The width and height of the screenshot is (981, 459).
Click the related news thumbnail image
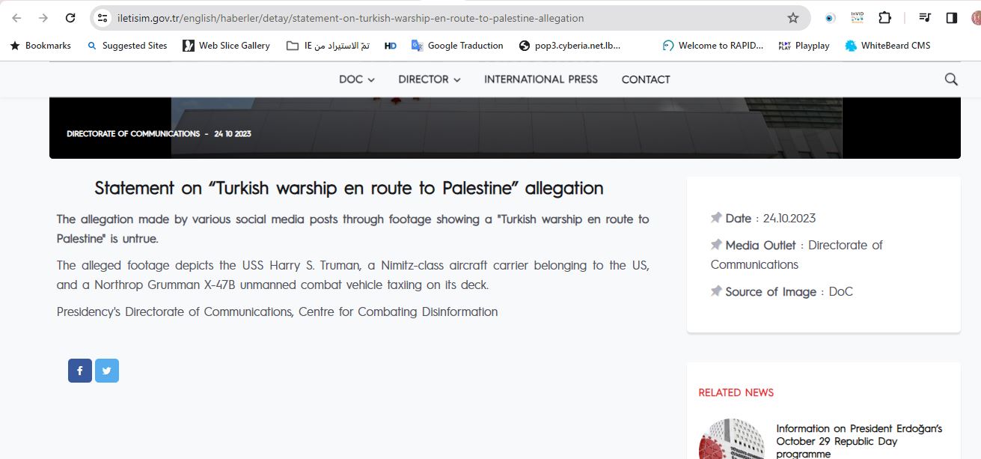pos(731,440)
